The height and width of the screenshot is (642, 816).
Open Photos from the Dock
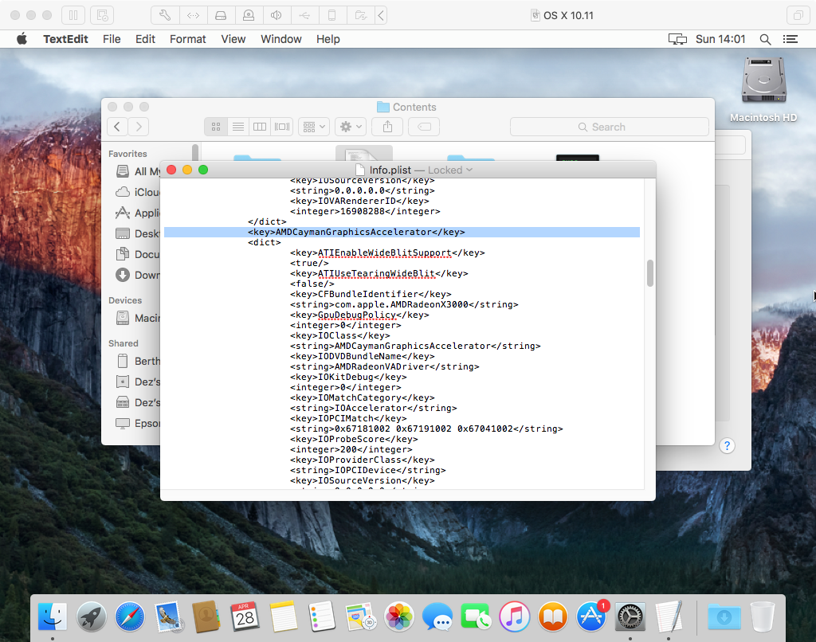398,617
